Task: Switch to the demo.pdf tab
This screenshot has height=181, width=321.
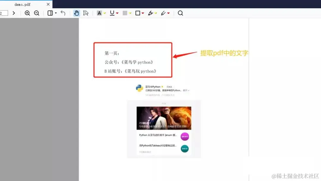Action: point(22,4)
